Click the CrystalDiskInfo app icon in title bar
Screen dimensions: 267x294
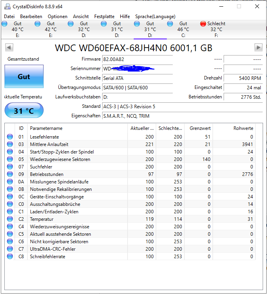click(x=7, y=7)
